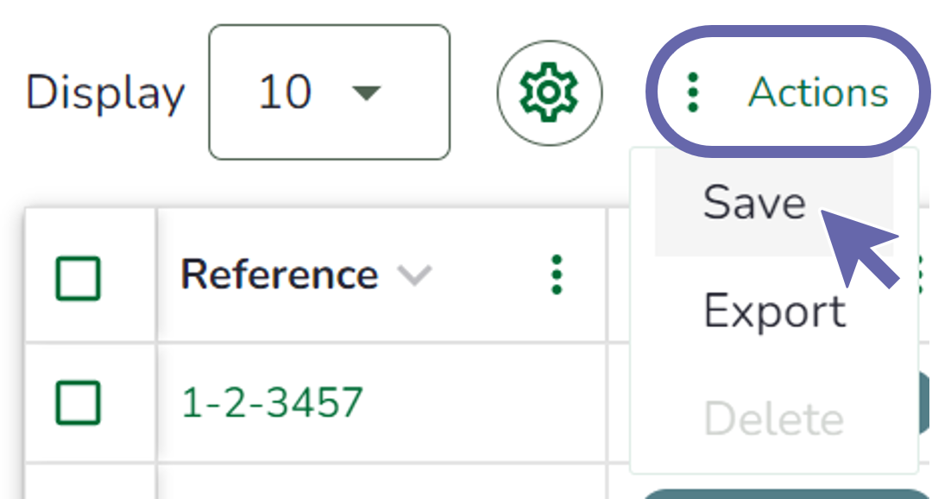The width and height of the screenshot is (932, 499).
Task: Click the sort chevron next to Reference
Action: 414,275
